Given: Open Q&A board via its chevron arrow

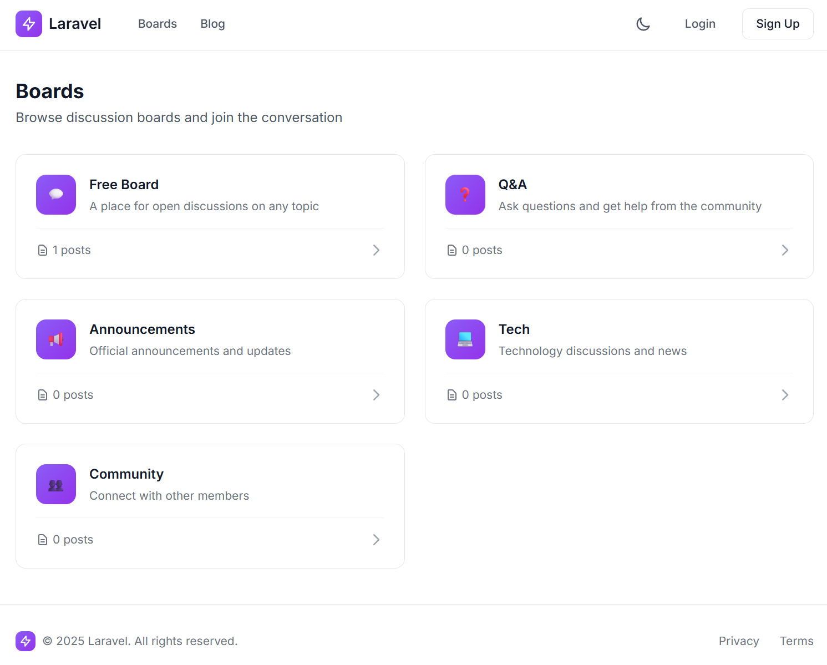Looking at the screenshot, I should [785, 250].
